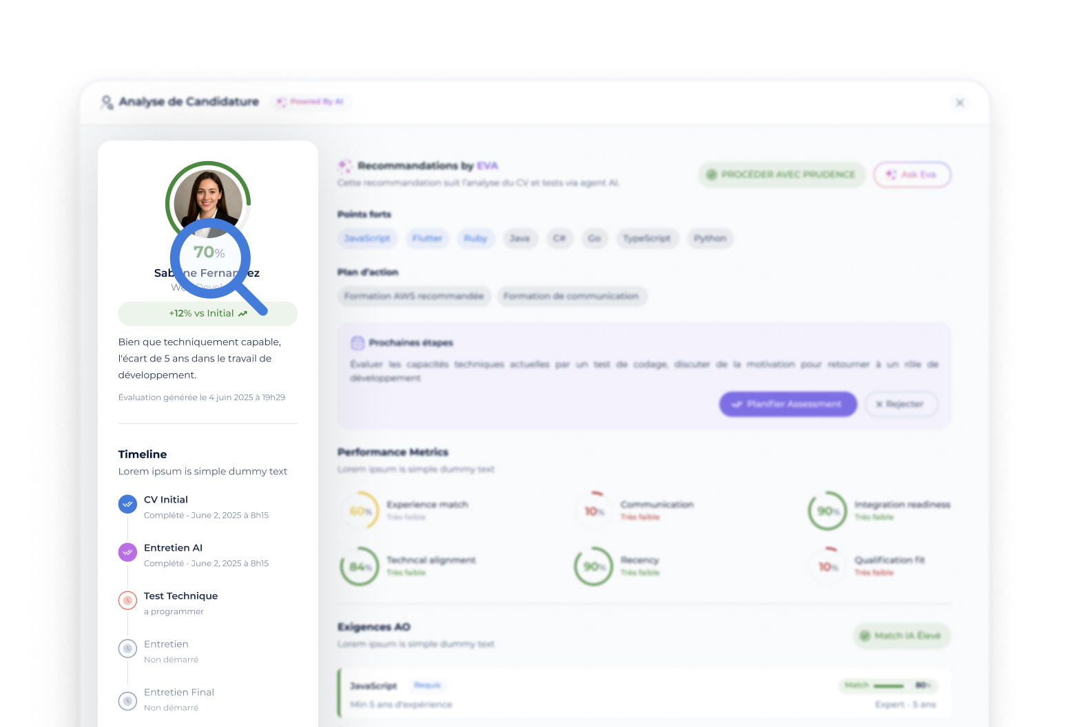Select the Python skill tag

[709, 238]
